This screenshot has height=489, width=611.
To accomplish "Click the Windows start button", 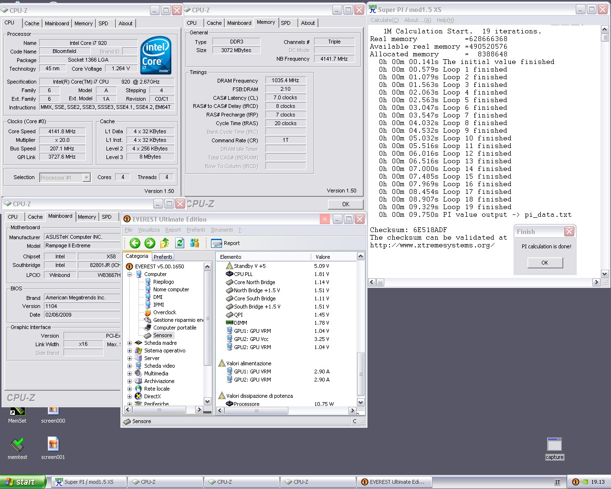I will tap(23, 482).
